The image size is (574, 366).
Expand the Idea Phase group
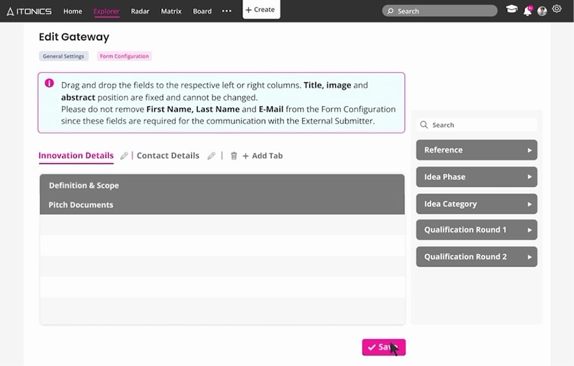tap(476, 177)
